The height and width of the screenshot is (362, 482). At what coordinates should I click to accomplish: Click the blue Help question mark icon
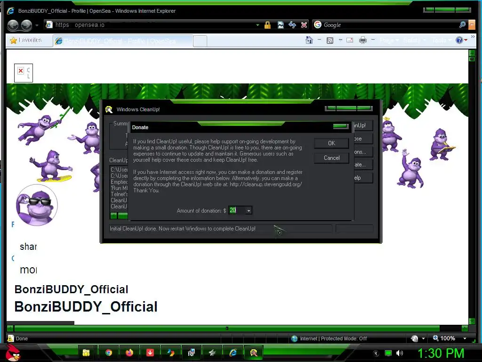(x=459, y=40)
